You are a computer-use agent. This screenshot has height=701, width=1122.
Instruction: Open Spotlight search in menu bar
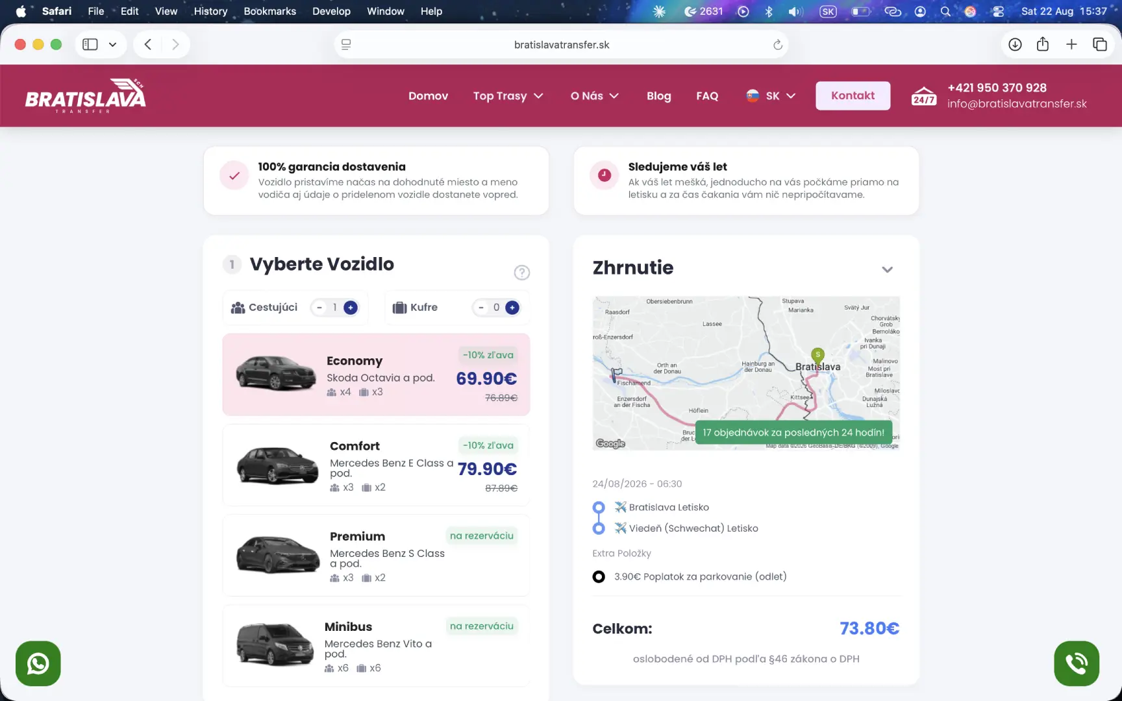point(945,11)
